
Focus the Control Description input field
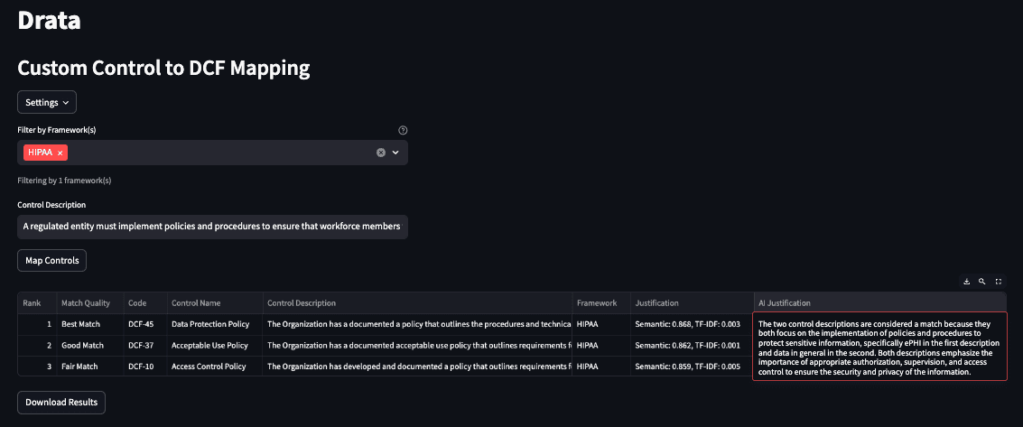[x=213, y=227]
